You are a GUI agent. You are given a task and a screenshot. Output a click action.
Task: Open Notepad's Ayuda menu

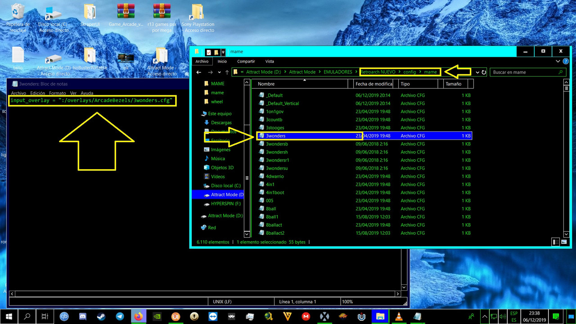(x=87, y=93)
